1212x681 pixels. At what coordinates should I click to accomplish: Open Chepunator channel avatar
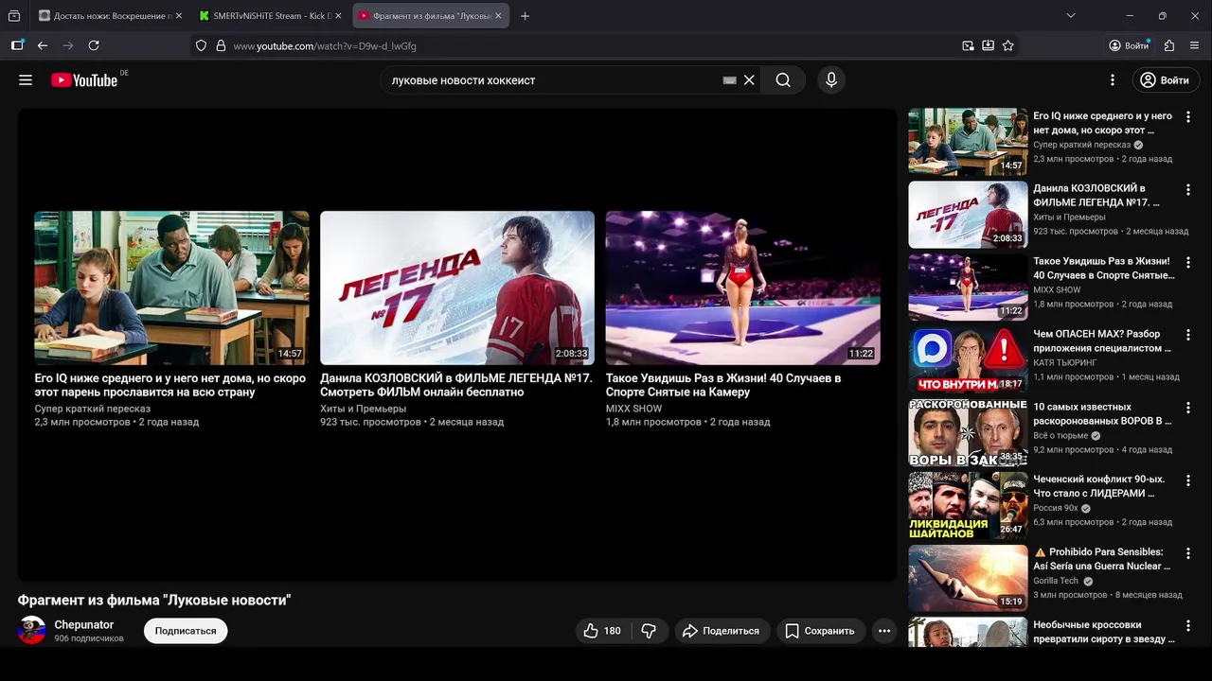coord(32,630)
